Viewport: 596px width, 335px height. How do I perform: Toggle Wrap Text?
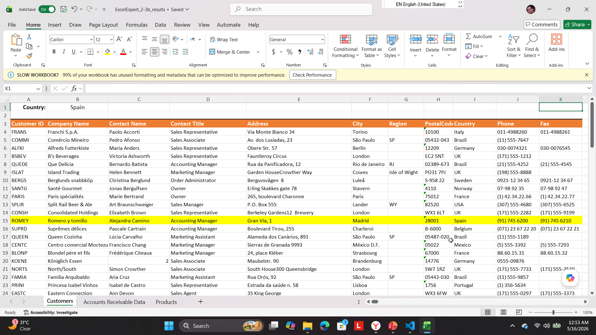tap(224, 39)
